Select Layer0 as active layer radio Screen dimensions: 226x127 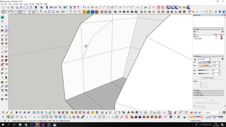(194, 37)
